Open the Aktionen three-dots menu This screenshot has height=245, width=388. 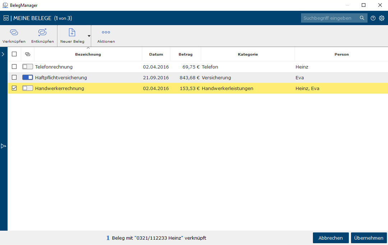[106, 32]
